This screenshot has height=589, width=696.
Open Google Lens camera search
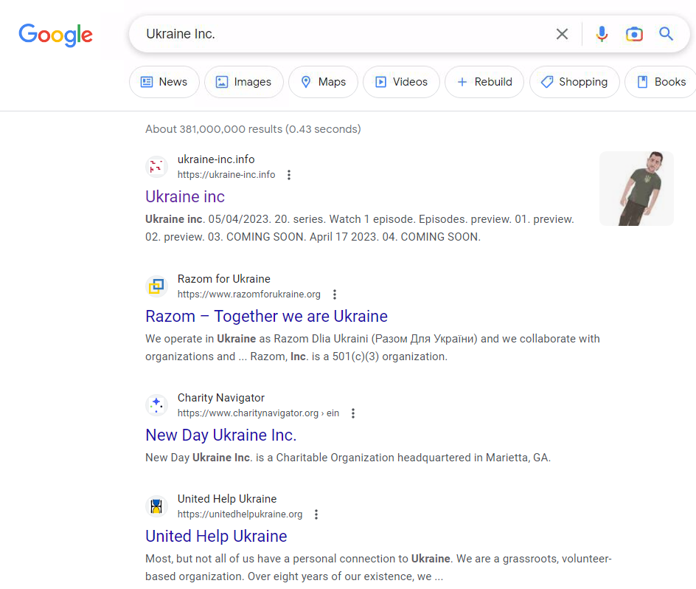tap(634, 34)
